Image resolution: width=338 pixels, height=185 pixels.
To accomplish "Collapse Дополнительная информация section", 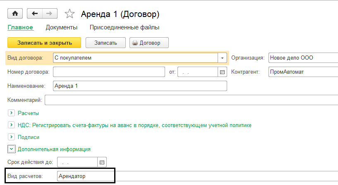I will coord(11,149).
